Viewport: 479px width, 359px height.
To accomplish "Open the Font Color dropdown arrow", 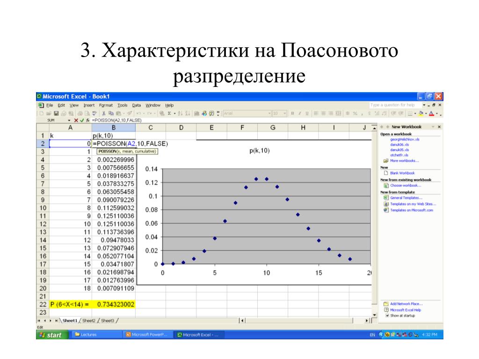I will (x=436, y=113).
